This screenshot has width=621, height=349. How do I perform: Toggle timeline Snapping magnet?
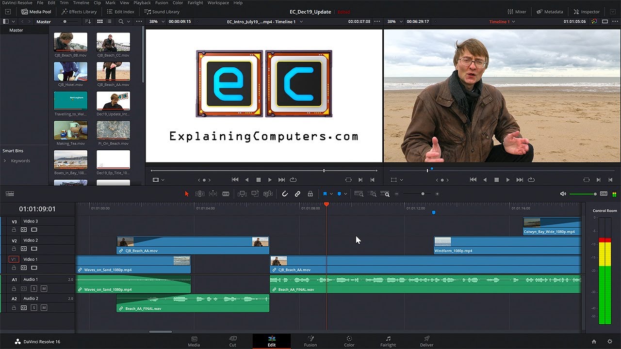285,194
